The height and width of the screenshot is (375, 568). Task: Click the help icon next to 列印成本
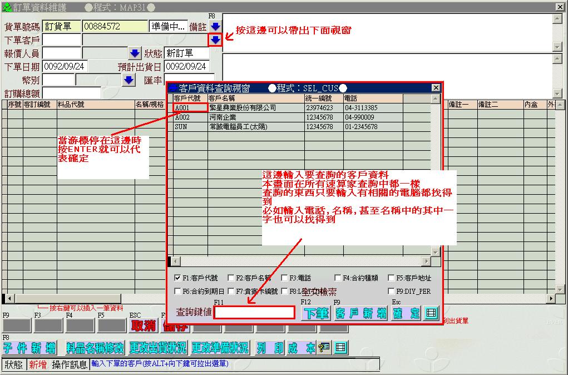(324, 348)
